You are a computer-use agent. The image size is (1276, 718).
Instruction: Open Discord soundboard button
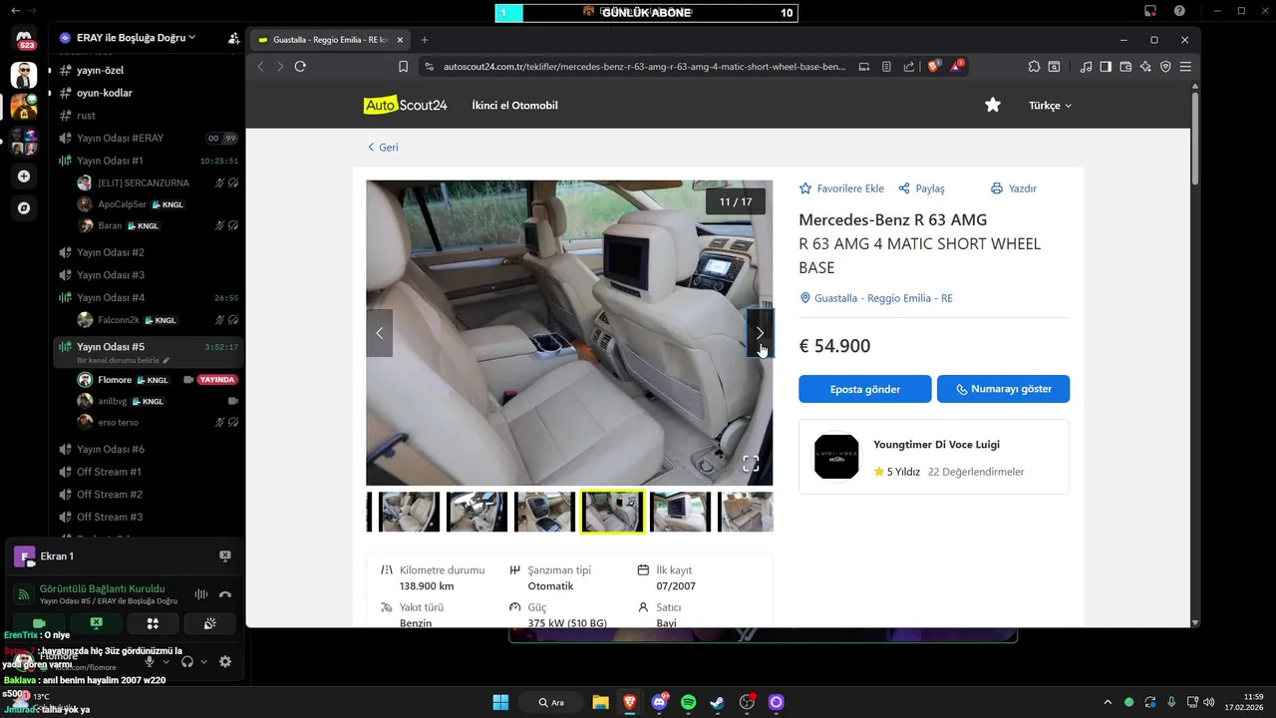(x=210, y=623)
